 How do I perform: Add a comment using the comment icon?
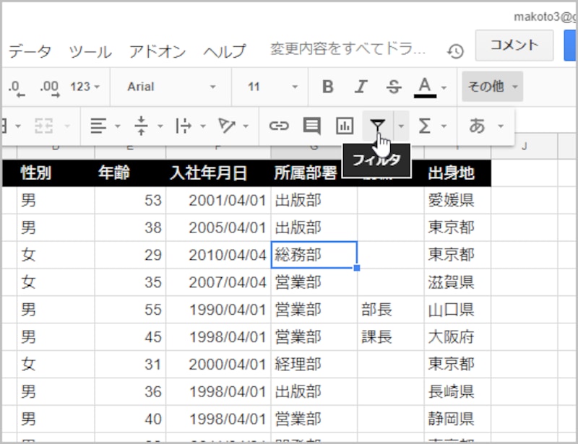click(311, 125)
